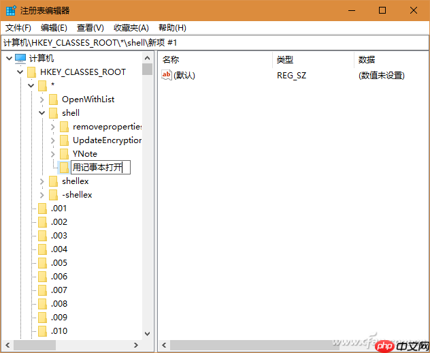Open the 帮助(H) menu
Screen dimensions: 430x353
click(x=173, y=28)
